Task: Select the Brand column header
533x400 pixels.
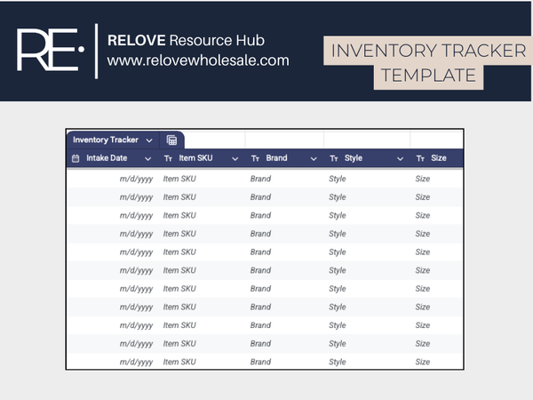Action: pos(277,158)
